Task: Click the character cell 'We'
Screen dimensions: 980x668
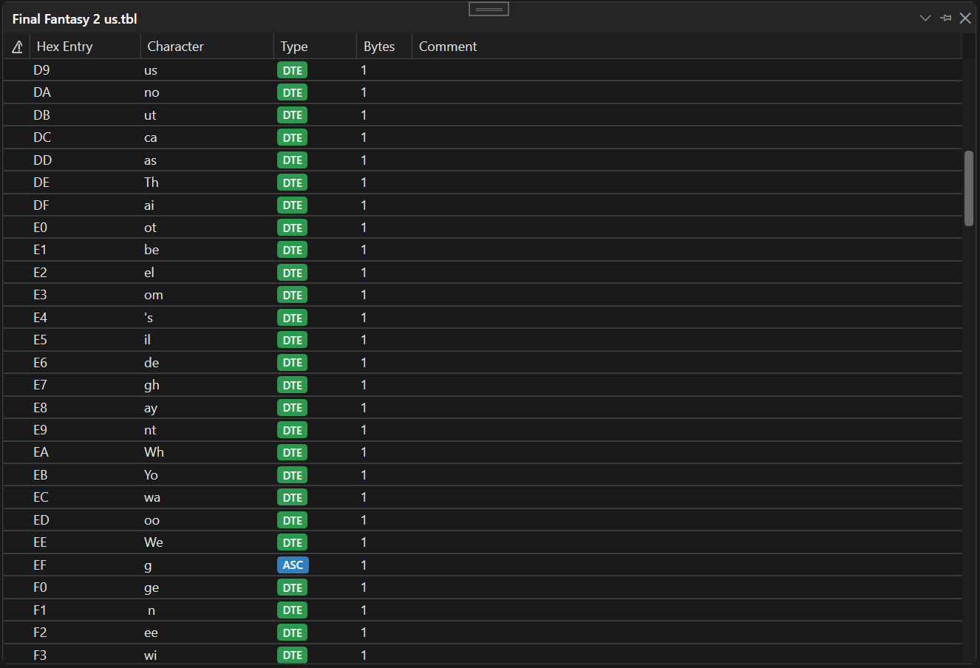Action: pos(154,542)
